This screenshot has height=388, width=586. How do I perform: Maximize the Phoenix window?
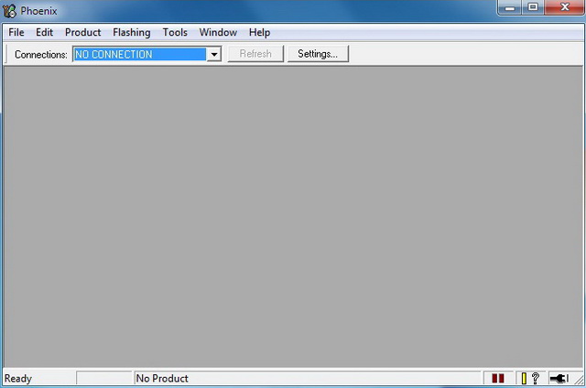click(533, 7)
